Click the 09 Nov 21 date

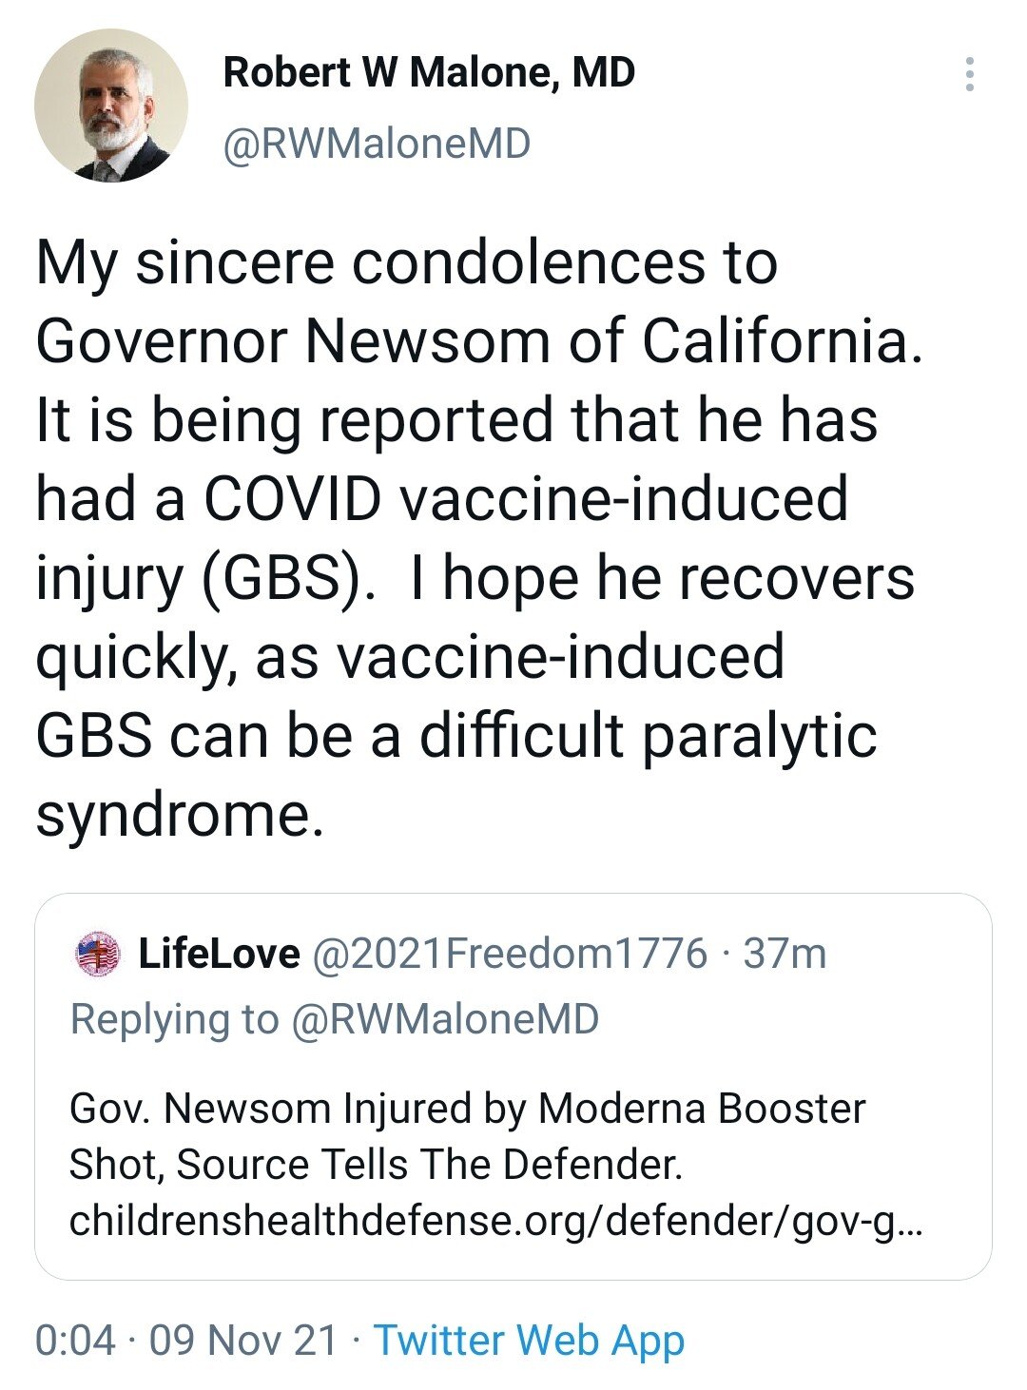coord(243,1341)
